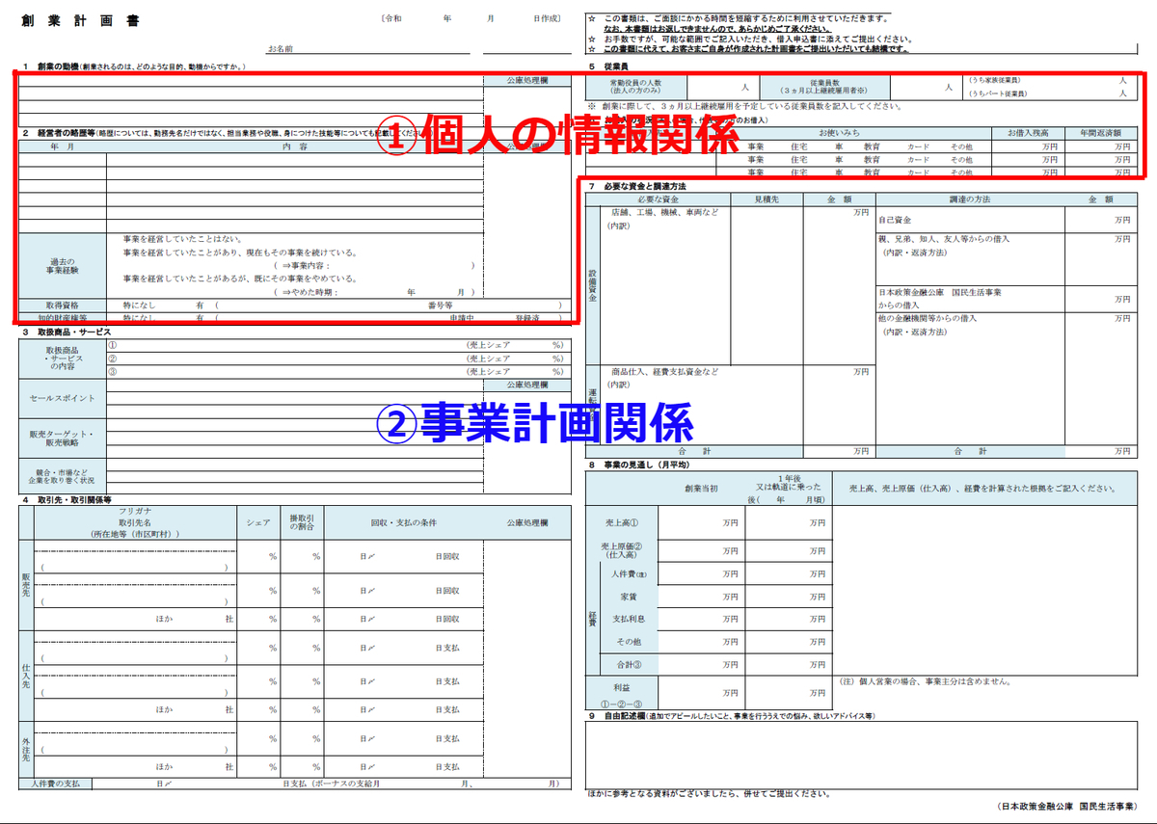Select the line 事業を経営していたことはない。
The image size is (1157, 824).
(182, 238)
